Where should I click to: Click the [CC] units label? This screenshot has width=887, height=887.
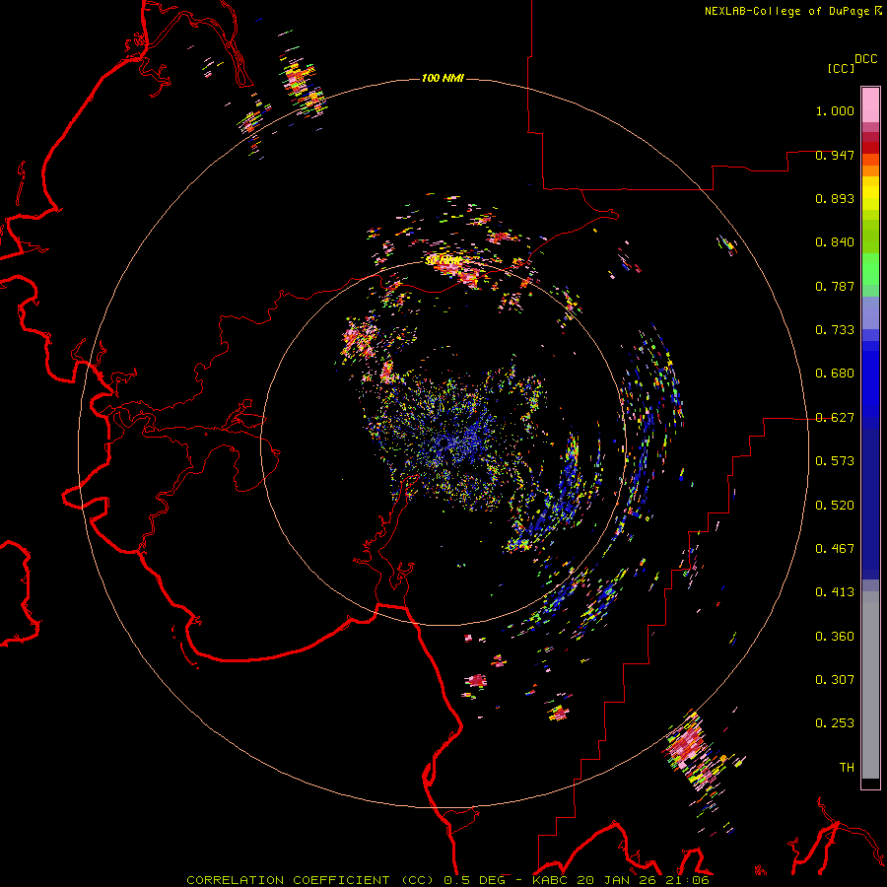pos(841,68)
